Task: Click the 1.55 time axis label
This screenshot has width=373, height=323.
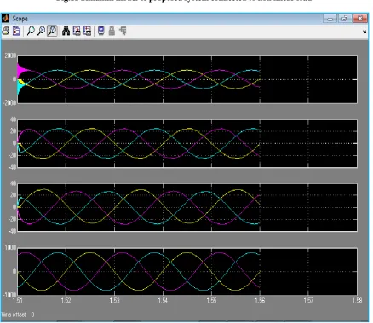Action: pos(211,300)
